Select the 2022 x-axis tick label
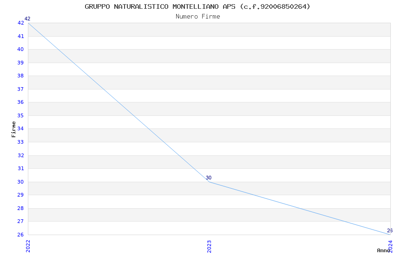This screenshot has width=395, height=255. click(28, 246)
